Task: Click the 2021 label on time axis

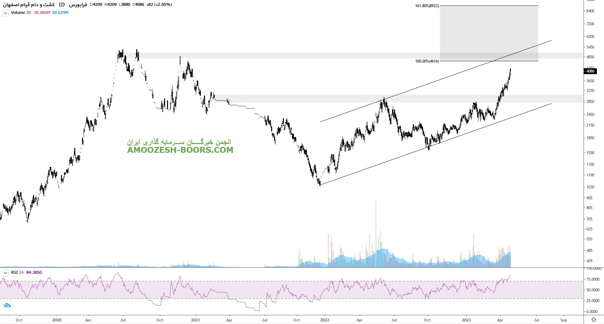Action: 196,320
